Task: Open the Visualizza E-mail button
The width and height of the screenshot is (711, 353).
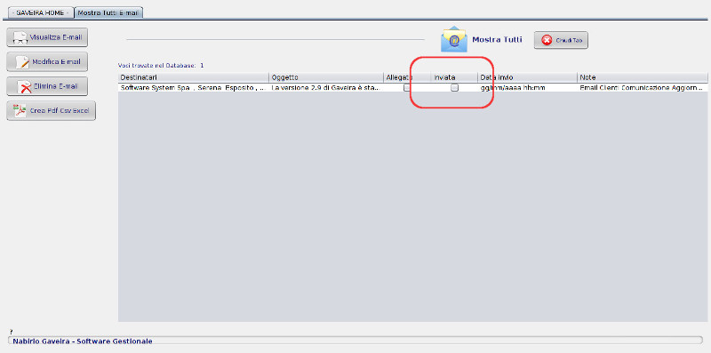Action: [x=47, y=37]
